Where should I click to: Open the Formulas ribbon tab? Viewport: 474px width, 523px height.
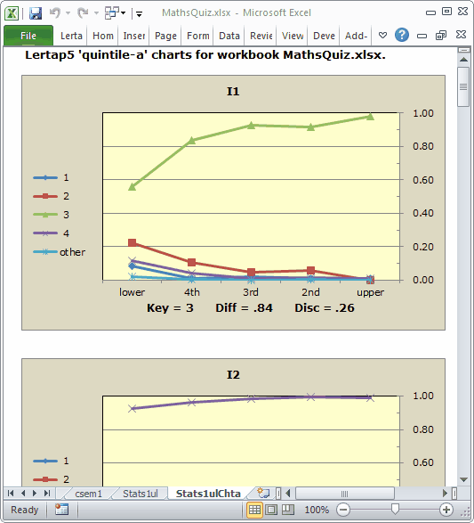click(198, 36)
